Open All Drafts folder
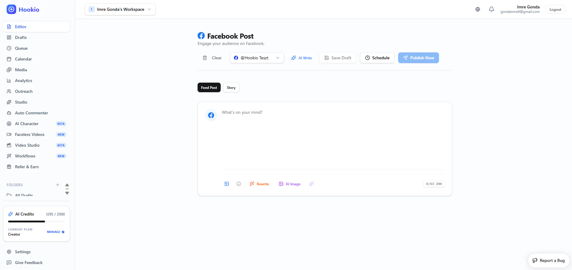This screenshot has width=572, height=270. pyautogui.click(x=24, y=195)
